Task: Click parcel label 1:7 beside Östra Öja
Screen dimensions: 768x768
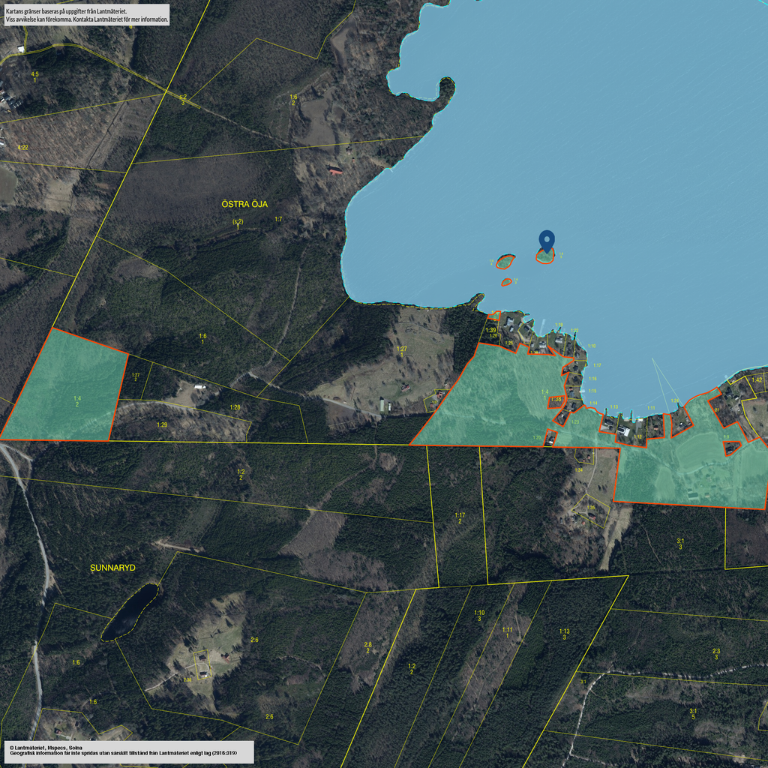Action: click(x=278, y=219)
